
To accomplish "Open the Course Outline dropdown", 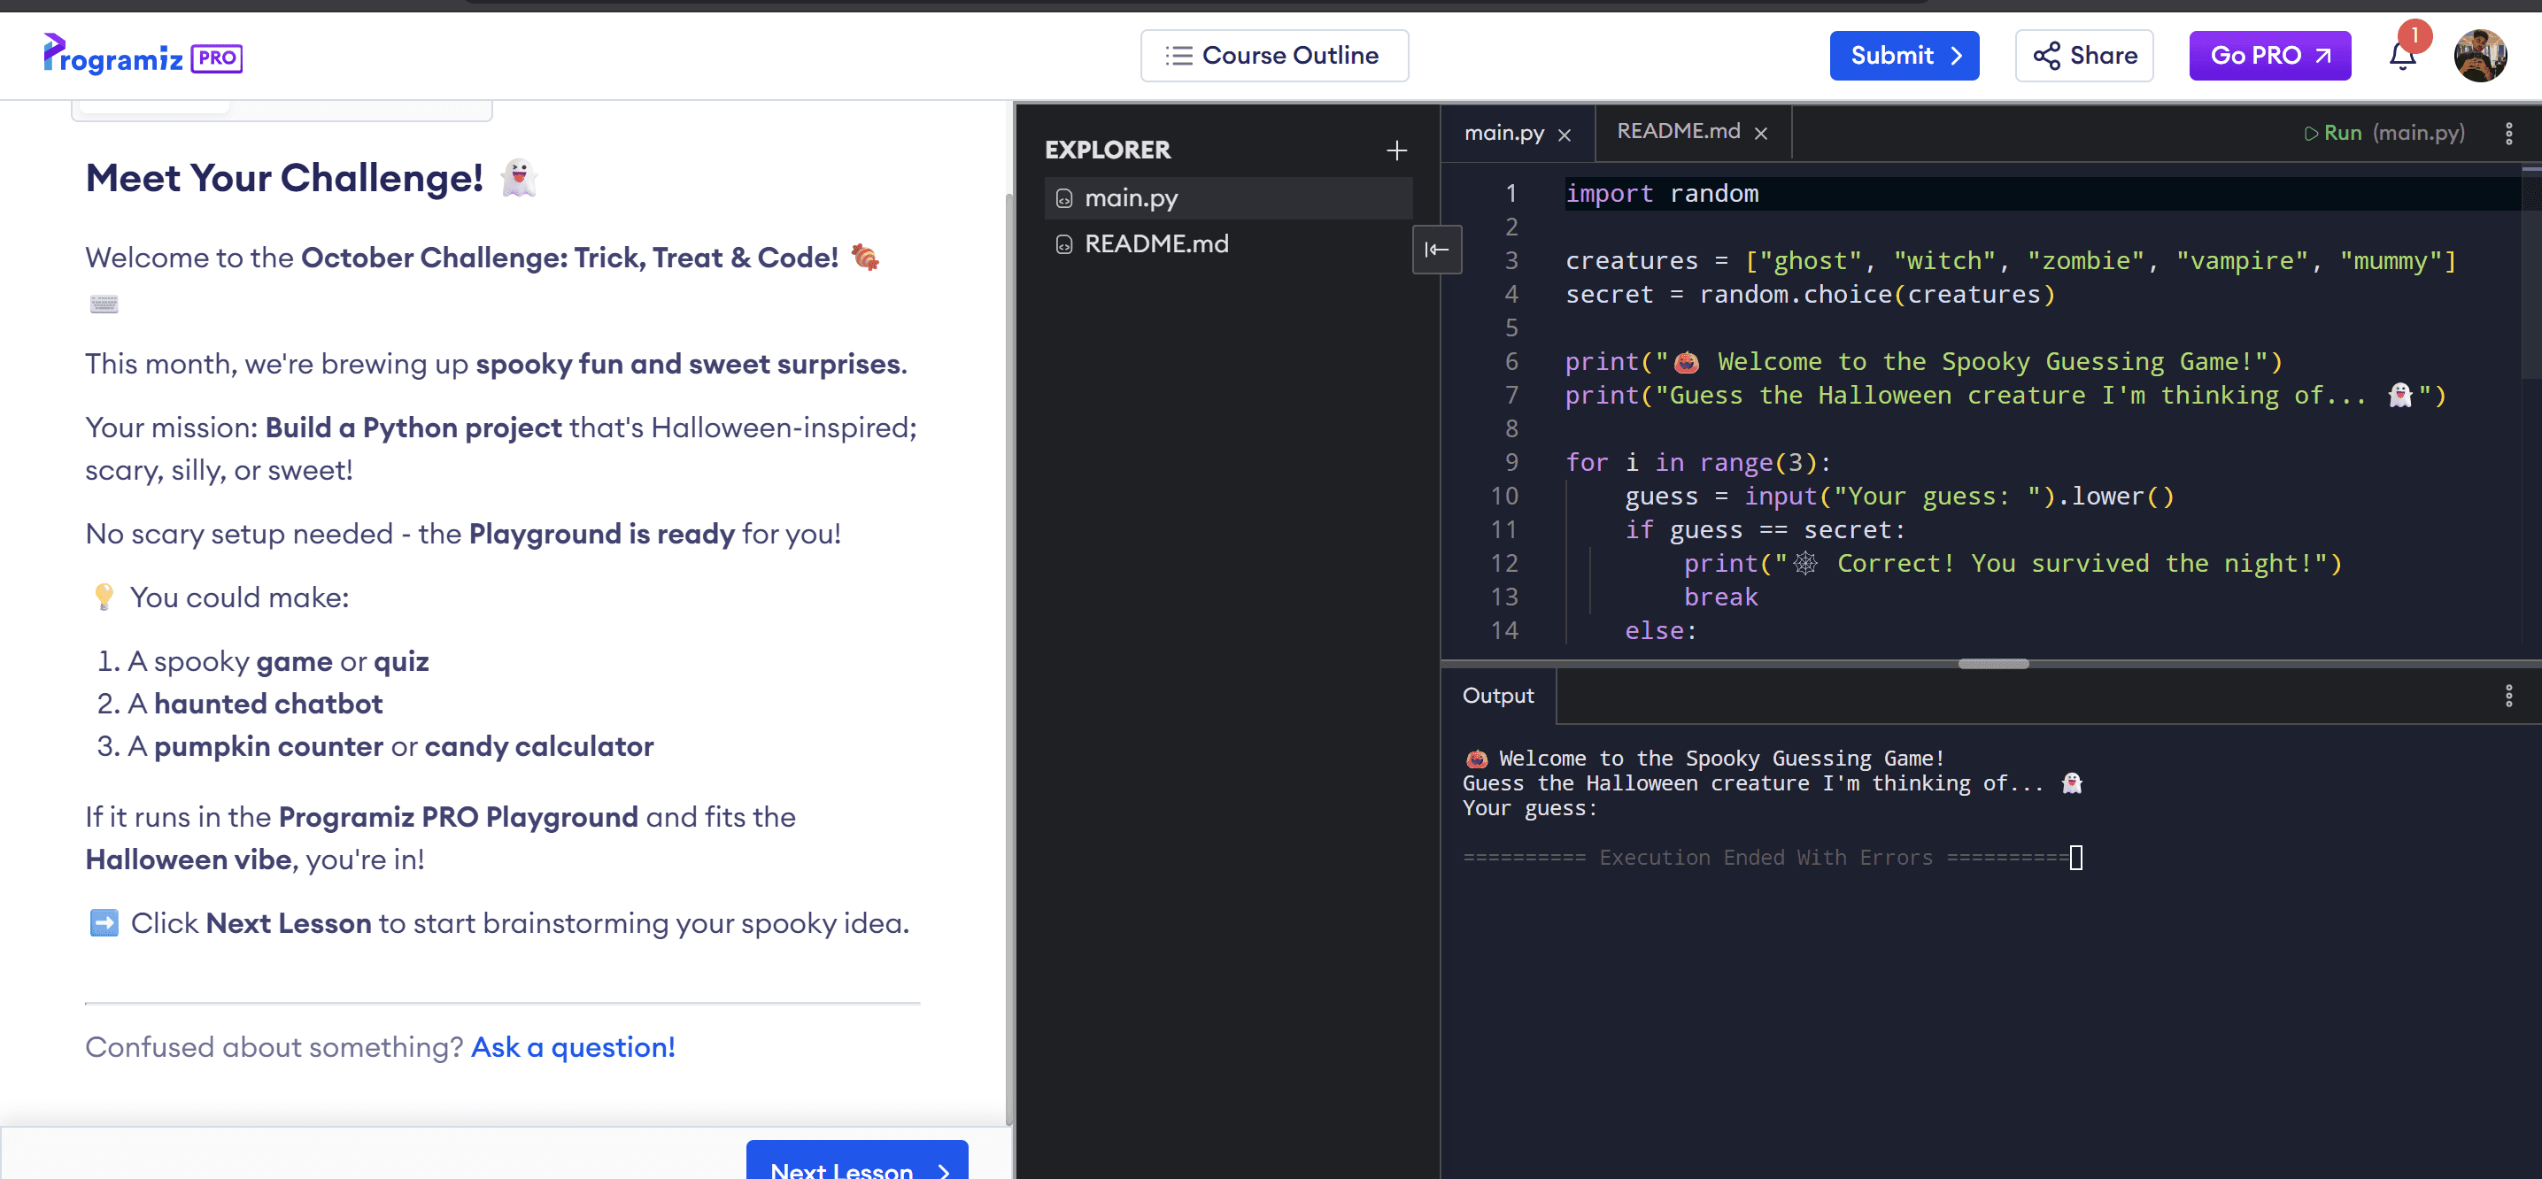I will click(1274, 57).
